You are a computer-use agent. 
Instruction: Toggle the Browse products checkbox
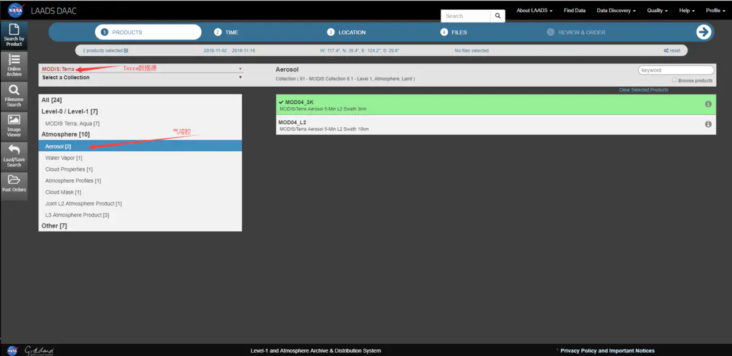click(674, 80)
